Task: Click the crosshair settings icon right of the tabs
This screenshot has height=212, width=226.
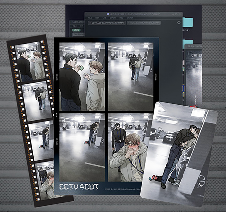Action: (x=179, y=23)
